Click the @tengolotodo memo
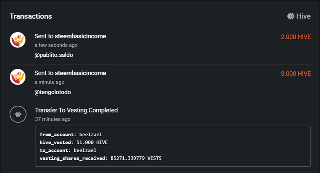Screen dimensions: 320x173 click(52, 92)
